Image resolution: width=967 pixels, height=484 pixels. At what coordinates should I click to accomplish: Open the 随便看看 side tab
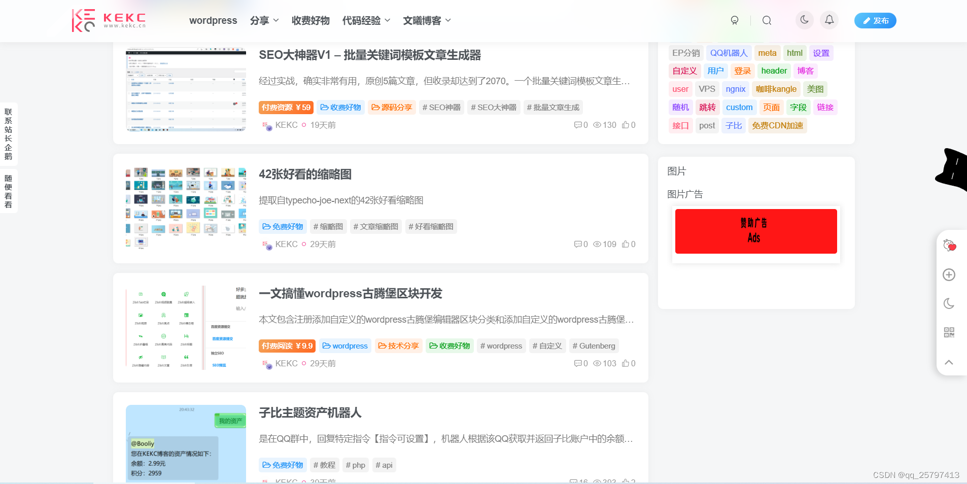[x=8, y=191]
